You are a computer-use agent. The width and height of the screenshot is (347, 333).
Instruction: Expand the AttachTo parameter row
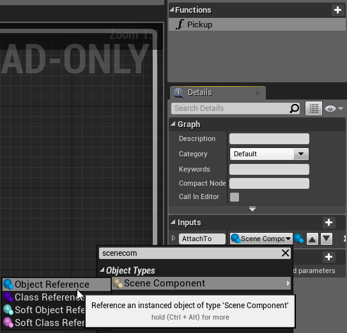174,238
